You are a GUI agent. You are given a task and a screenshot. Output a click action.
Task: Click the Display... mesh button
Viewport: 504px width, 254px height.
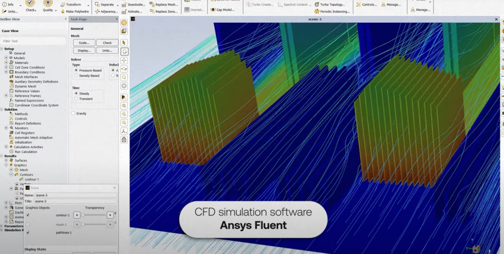84,50
